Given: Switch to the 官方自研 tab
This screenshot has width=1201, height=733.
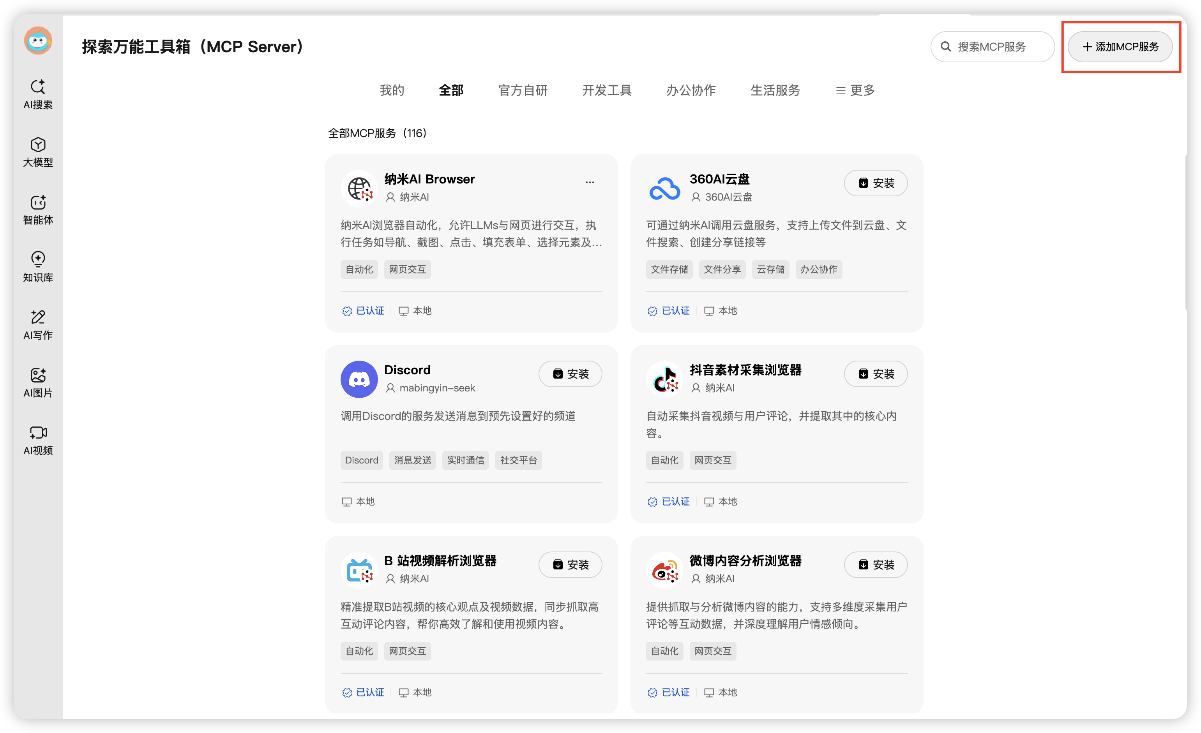Looking at the screenshot, I should (x=523, y=91).
